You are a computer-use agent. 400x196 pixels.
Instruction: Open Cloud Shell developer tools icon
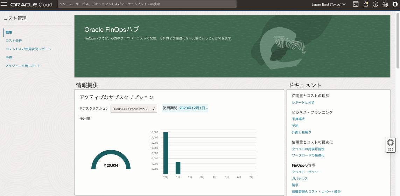click(356, 4)
